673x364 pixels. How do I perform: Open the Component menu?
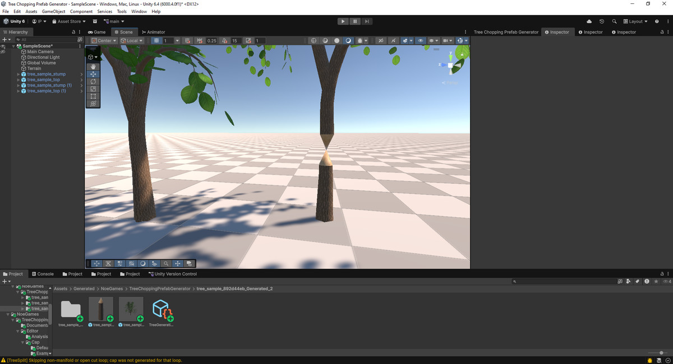click(x=81, y=11)
